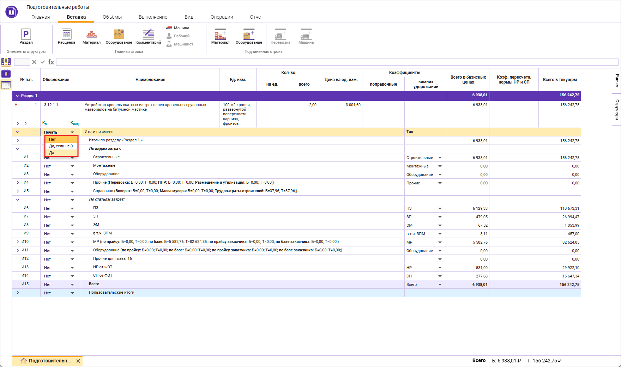The height and width of the screenshot is (367, 621).
Task: Open the Расчет side panel
Action: pos(616,81)
